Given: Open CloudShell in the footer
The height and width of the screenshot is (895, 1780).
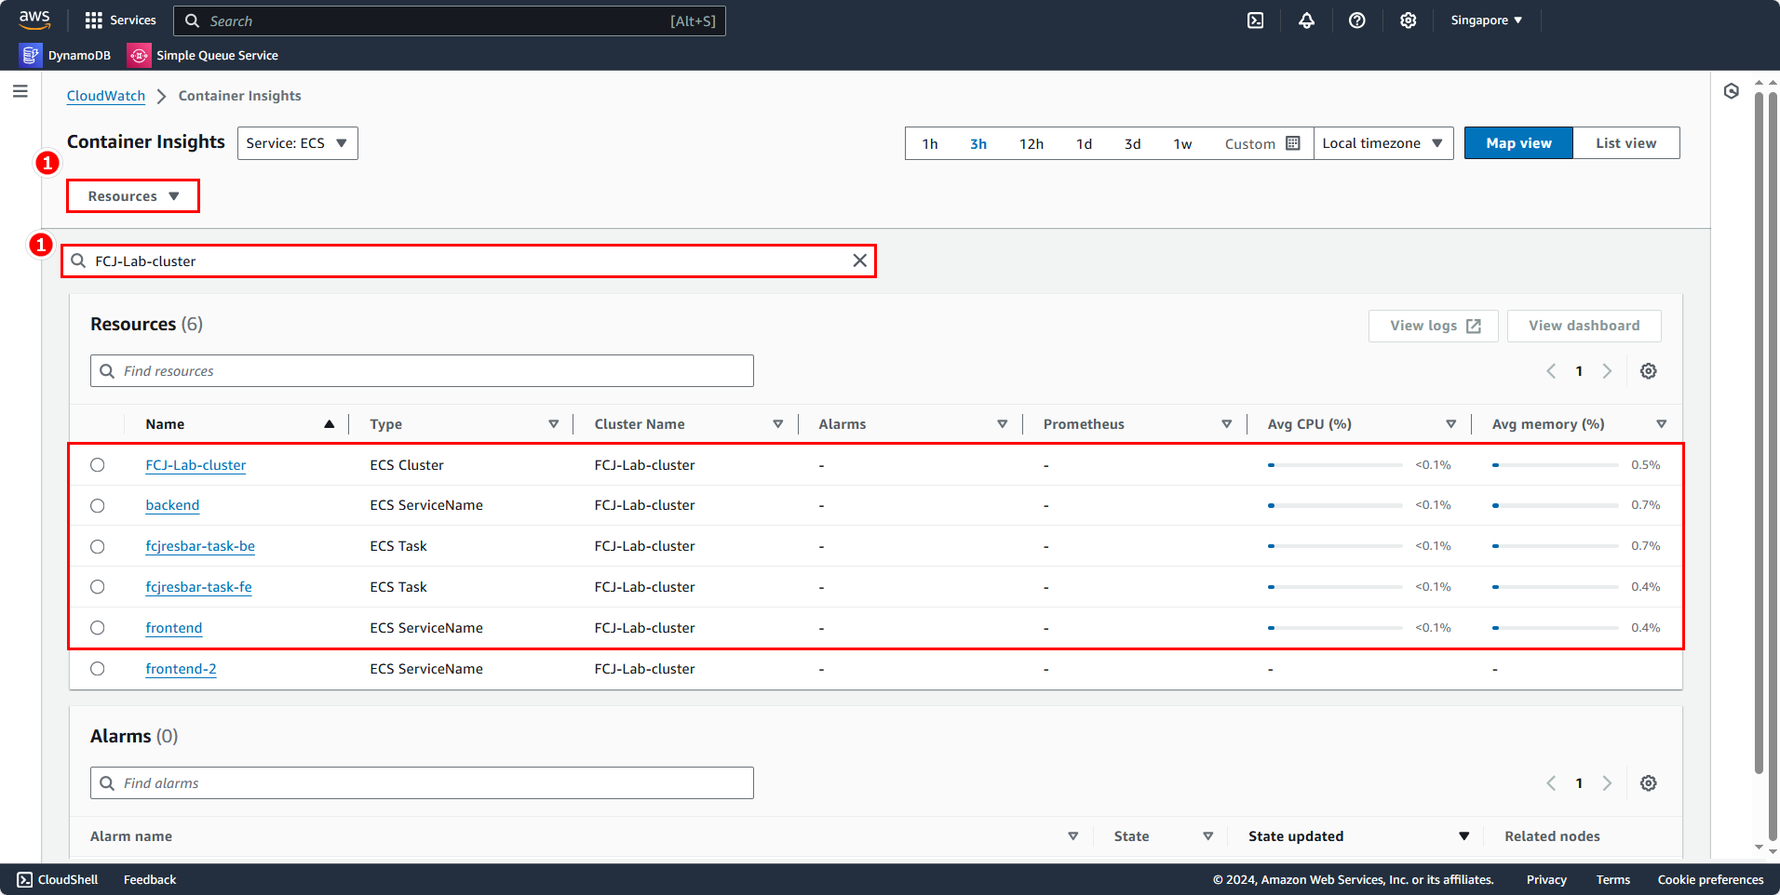Looking at the screenshot, I should point(58,879).
